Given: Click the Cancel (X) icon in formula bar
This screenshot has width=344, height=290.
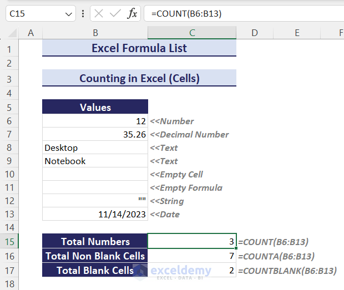Looking at the screenshot, I should point(99,14).
